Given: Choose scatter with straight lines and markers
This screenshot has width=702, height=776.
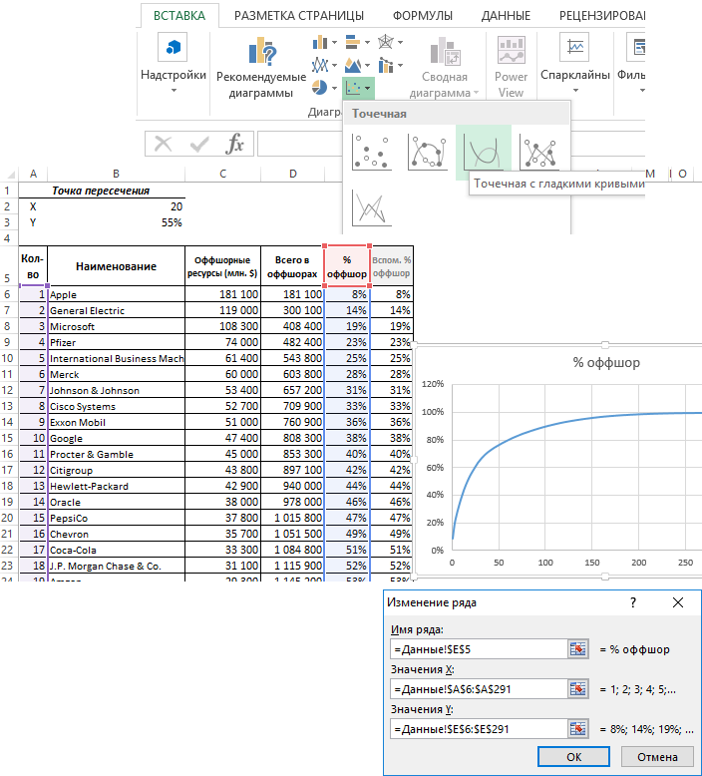Looking at the screenshot, I should 538,153.
